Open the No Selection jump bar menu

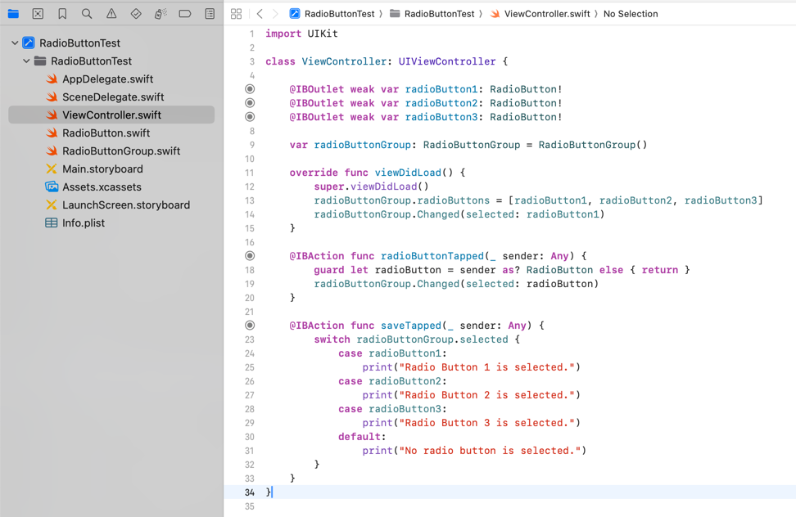pos(630,14)
